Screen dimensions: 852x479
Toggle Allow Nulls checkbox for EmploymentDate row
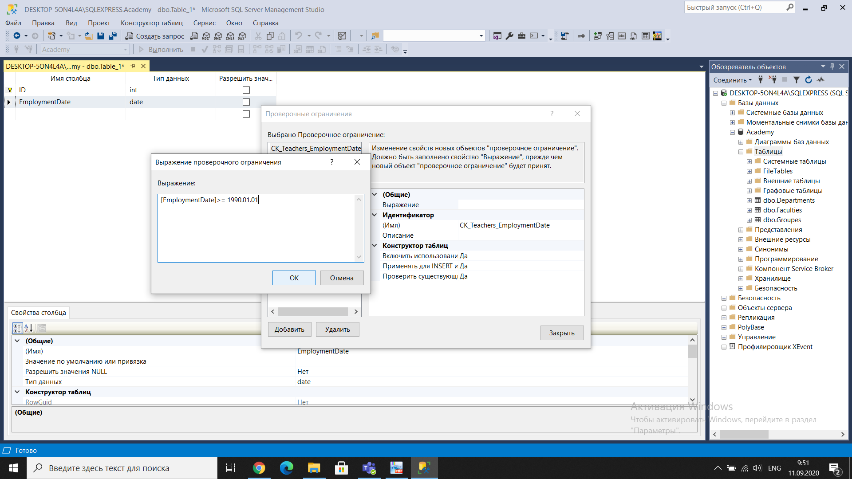point(246,102)
